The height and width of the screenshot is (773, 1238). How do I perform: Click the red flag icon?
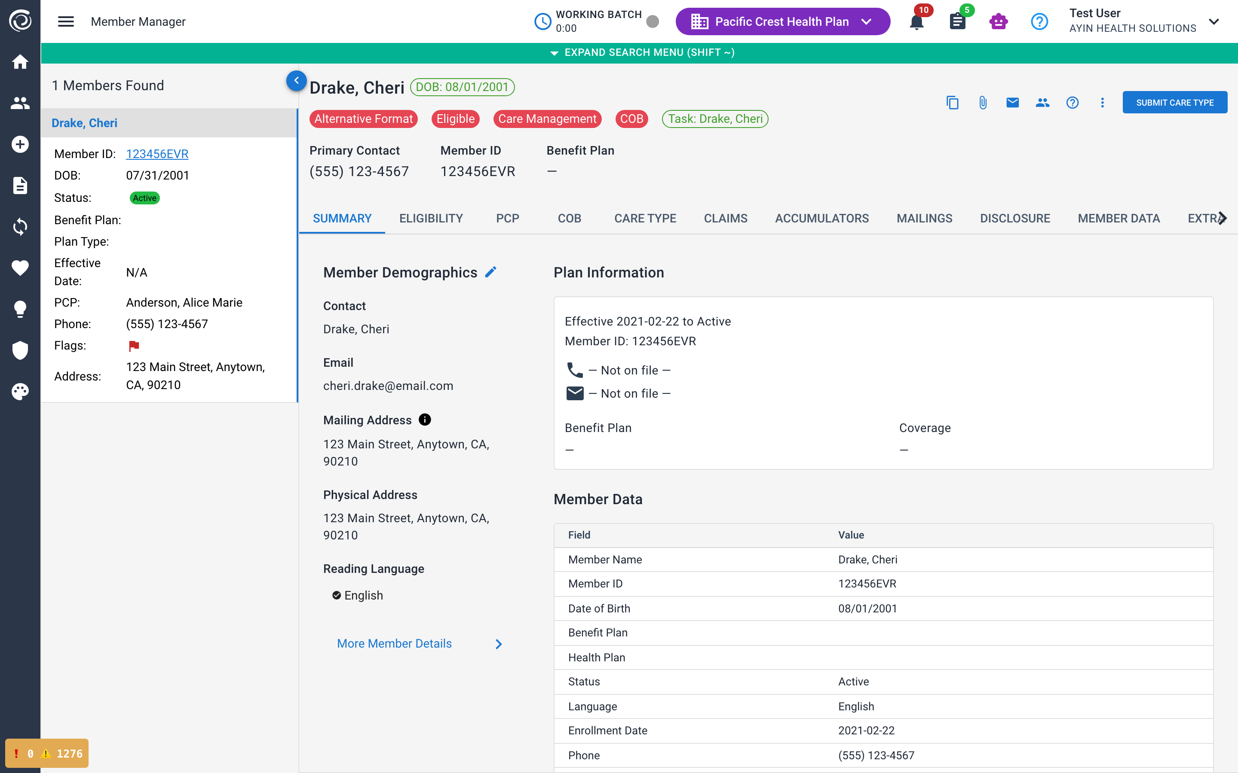coord(134,346)
